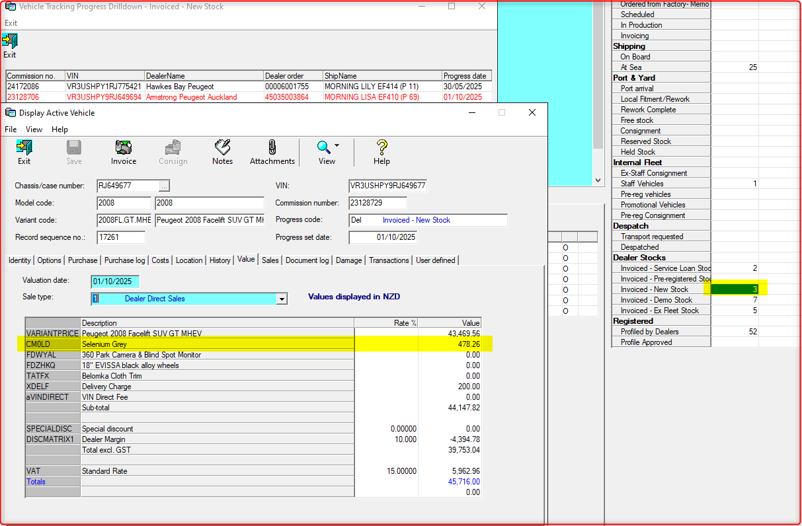
Task: Switch to the Costs tab
Action: click(160, 260)
